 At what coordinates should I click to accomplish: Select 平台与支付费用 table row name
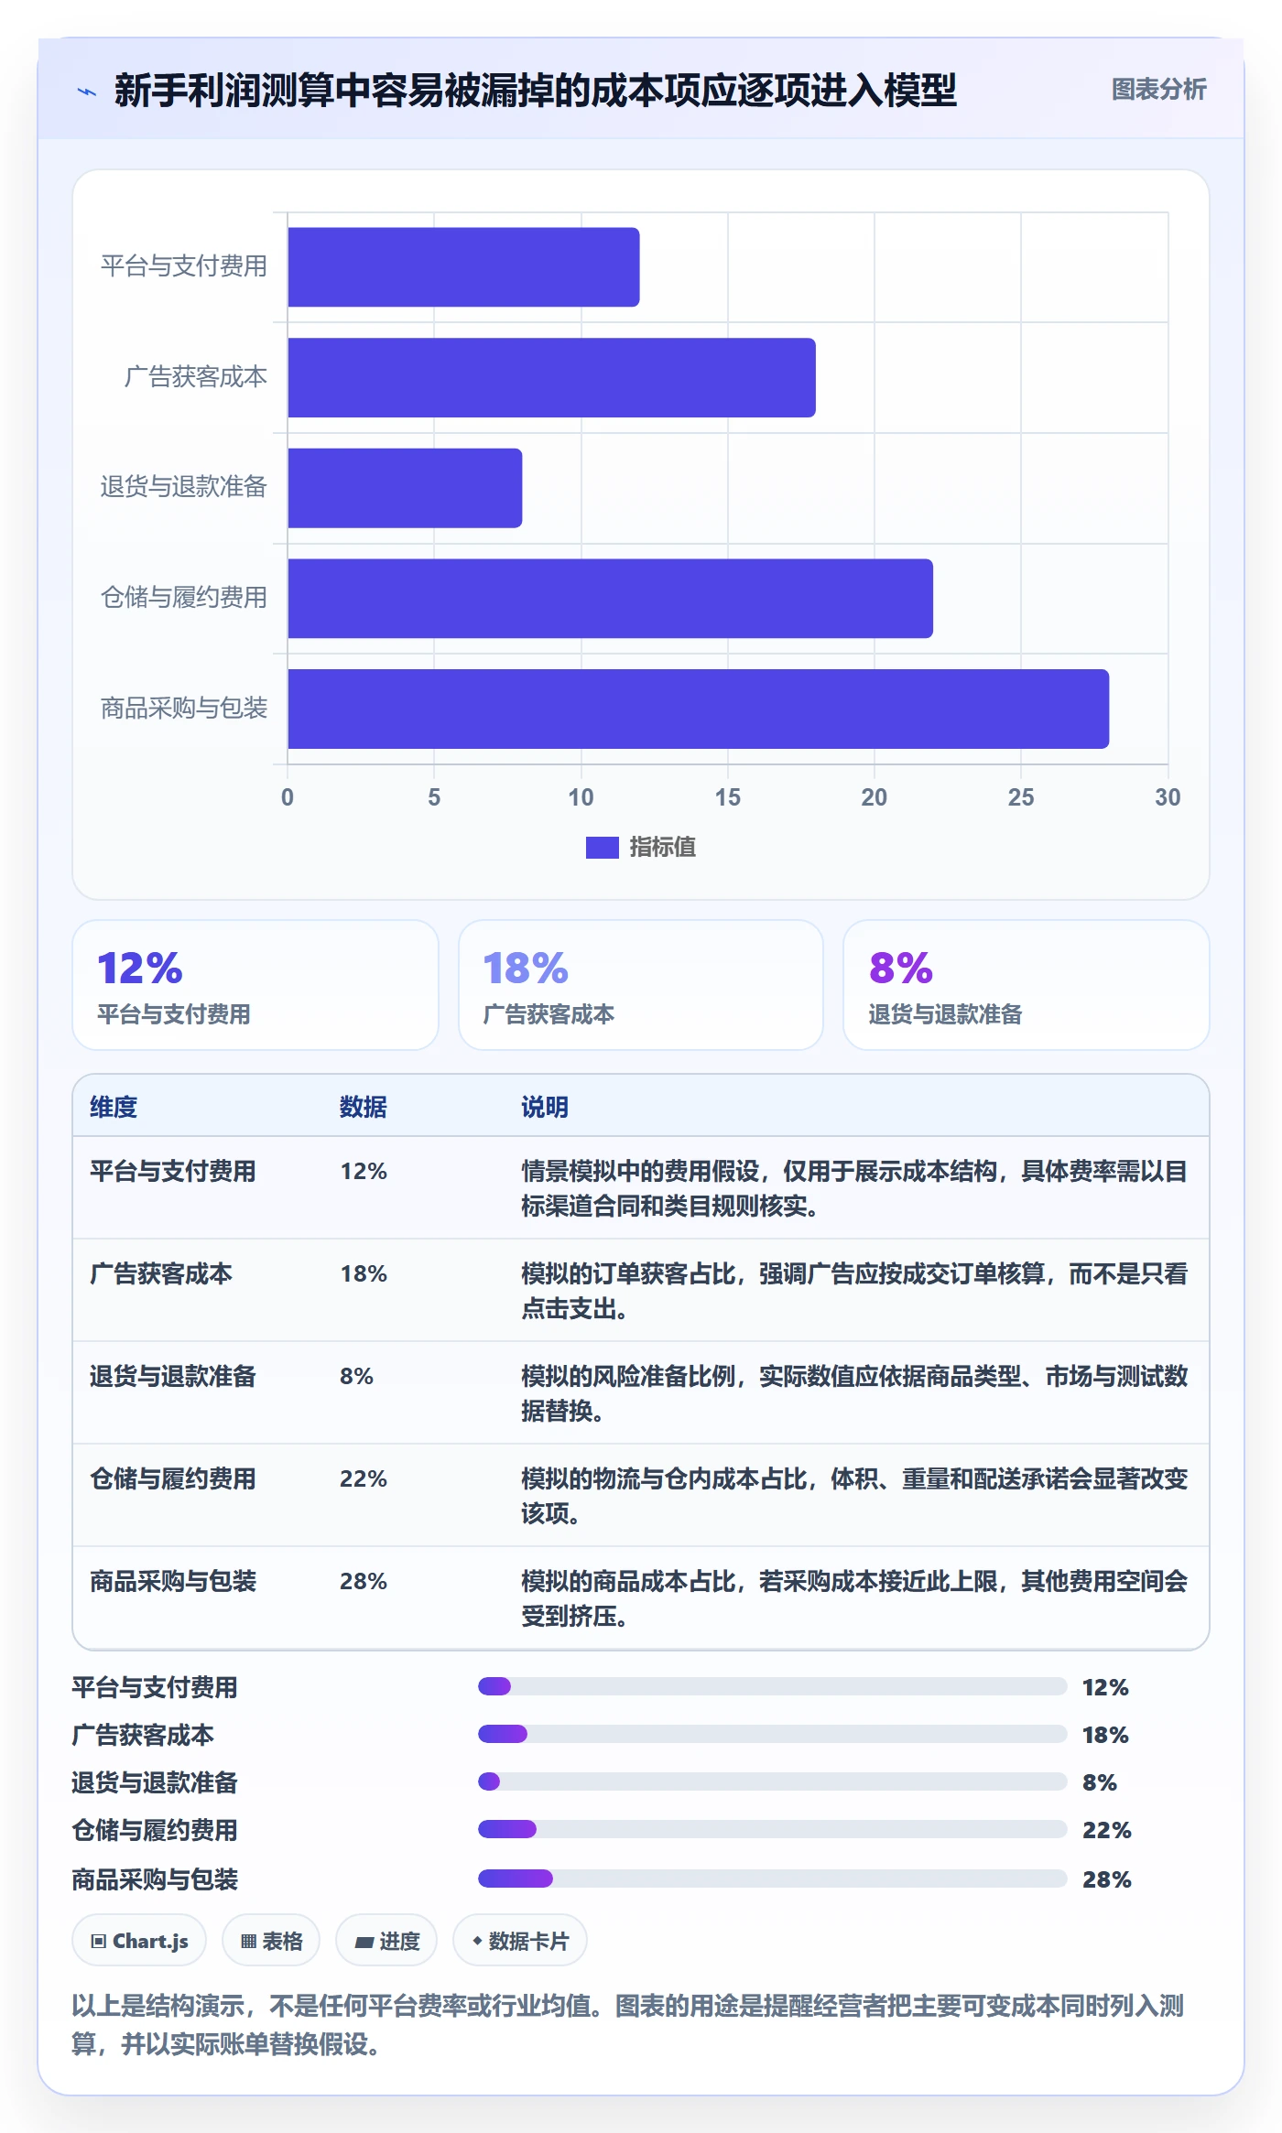click(x=173, y=1171)
